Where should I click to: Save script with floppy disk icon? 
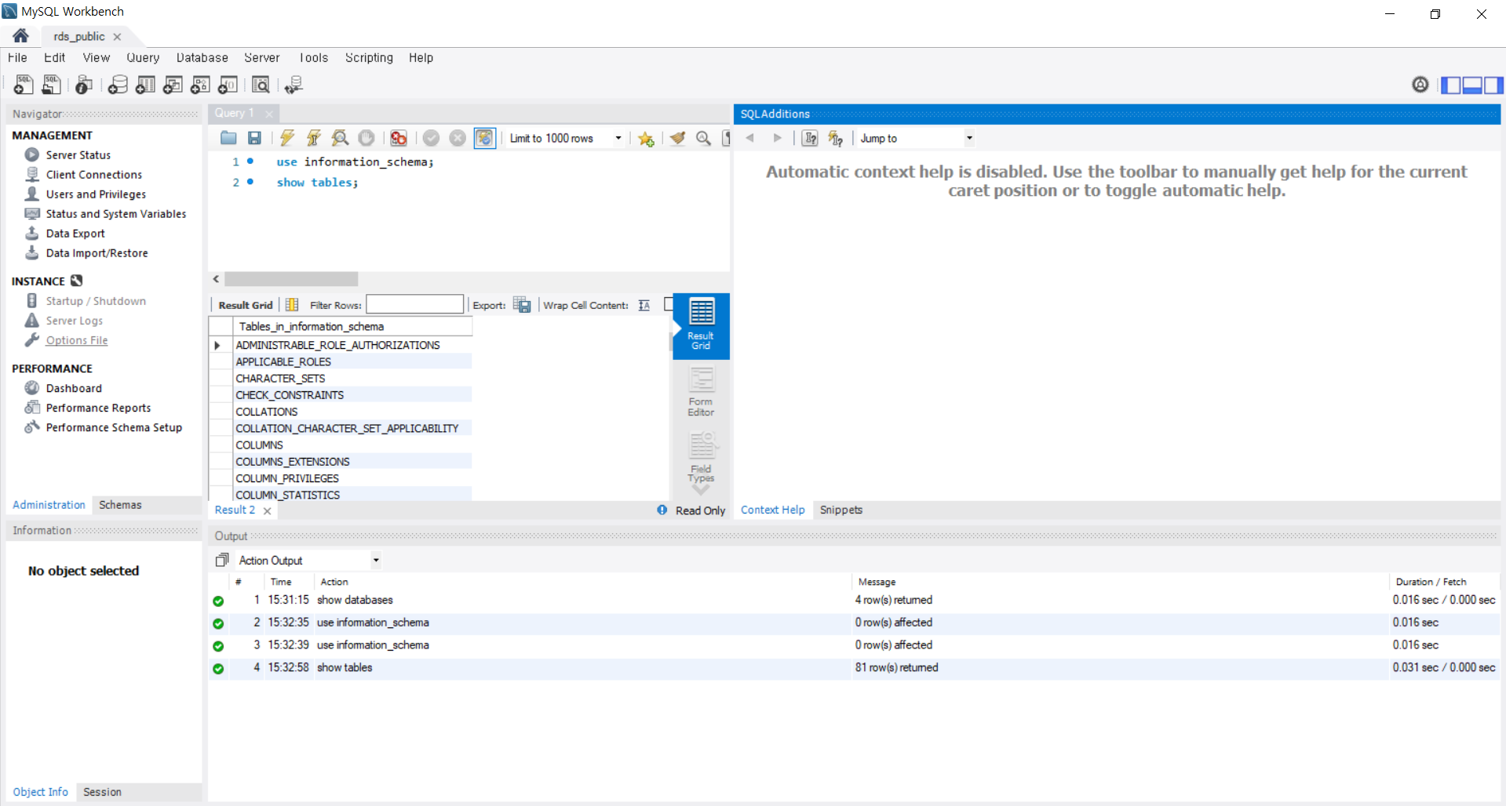254,138
